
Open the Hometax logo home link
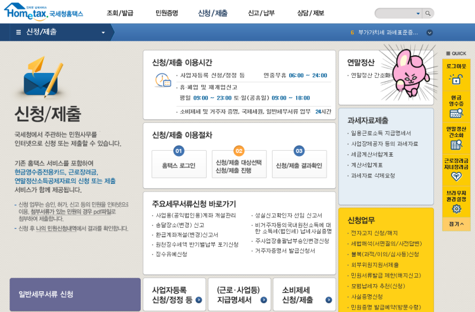pyautogui.click(x=43, y=11)
